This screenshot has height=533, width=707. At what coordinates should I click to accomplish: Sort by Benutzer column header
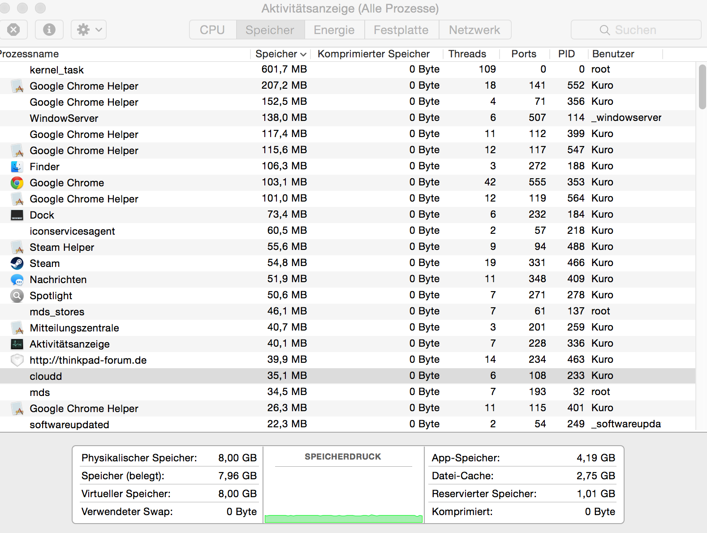click(613, 54)
